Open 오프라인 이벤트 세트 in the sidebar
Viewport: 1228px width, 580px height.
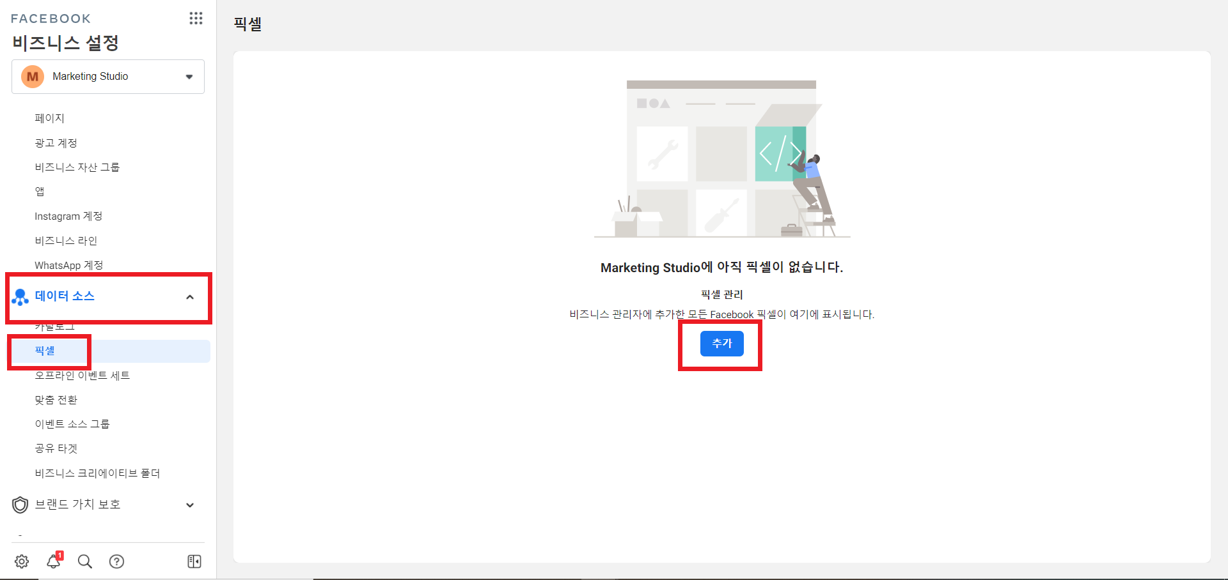tap(83, 376)
